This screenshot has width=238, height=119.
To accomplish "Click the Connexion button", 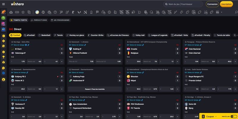I will (212, 4).
